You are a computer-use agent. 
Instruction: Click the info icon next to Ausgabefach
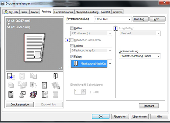pyautogui.click(x=116, y=29)
